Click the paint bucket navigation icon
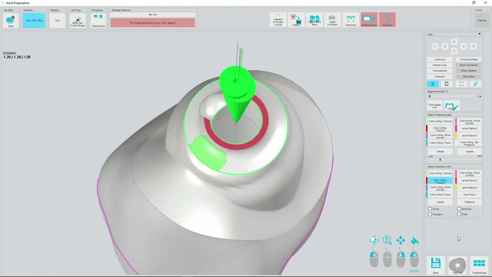Viewport: 492px width, 277px height. (414, 240)
